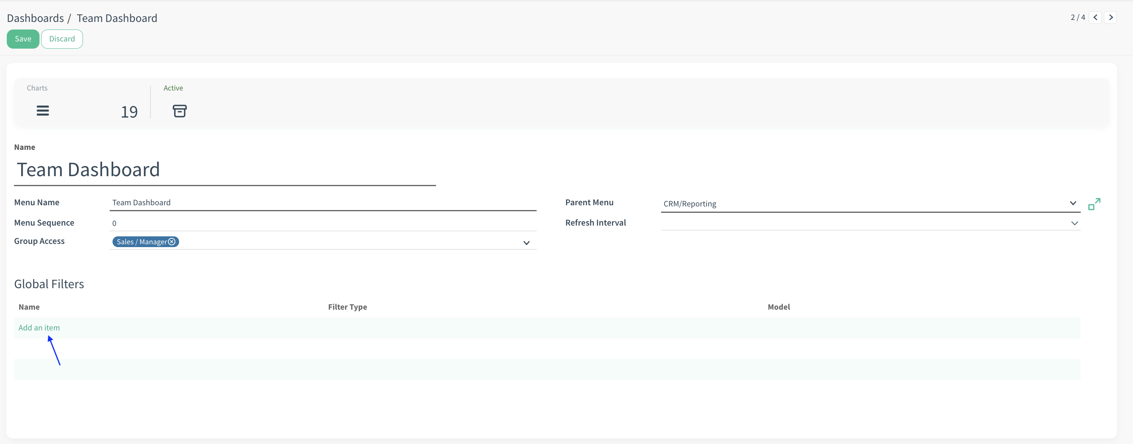Edit the Team Dashboard name field

tap(225, 170)
